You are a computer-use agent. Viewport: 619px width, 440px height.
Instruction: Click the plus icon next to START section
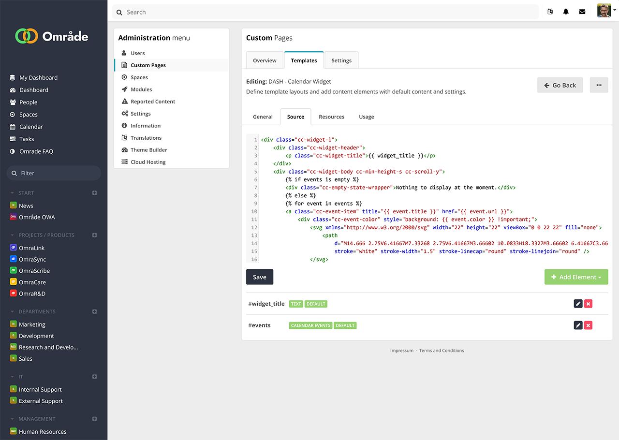(x=94, y=193)
